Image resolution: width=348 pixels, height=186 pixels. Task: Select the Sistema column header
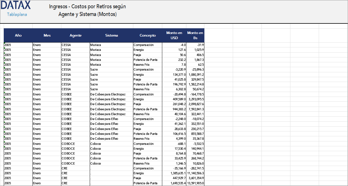click(x=112, y=35)
